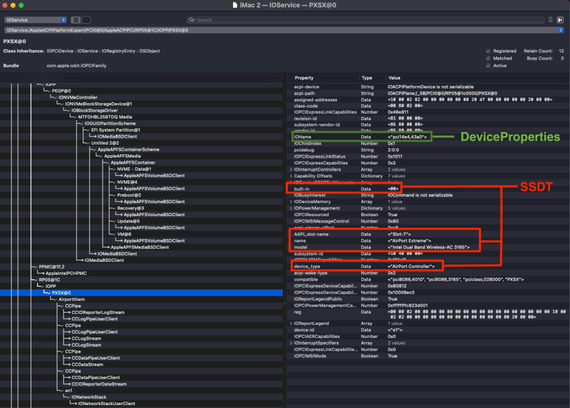Expand the IODeviceMemory array

[x=291, y=201]
